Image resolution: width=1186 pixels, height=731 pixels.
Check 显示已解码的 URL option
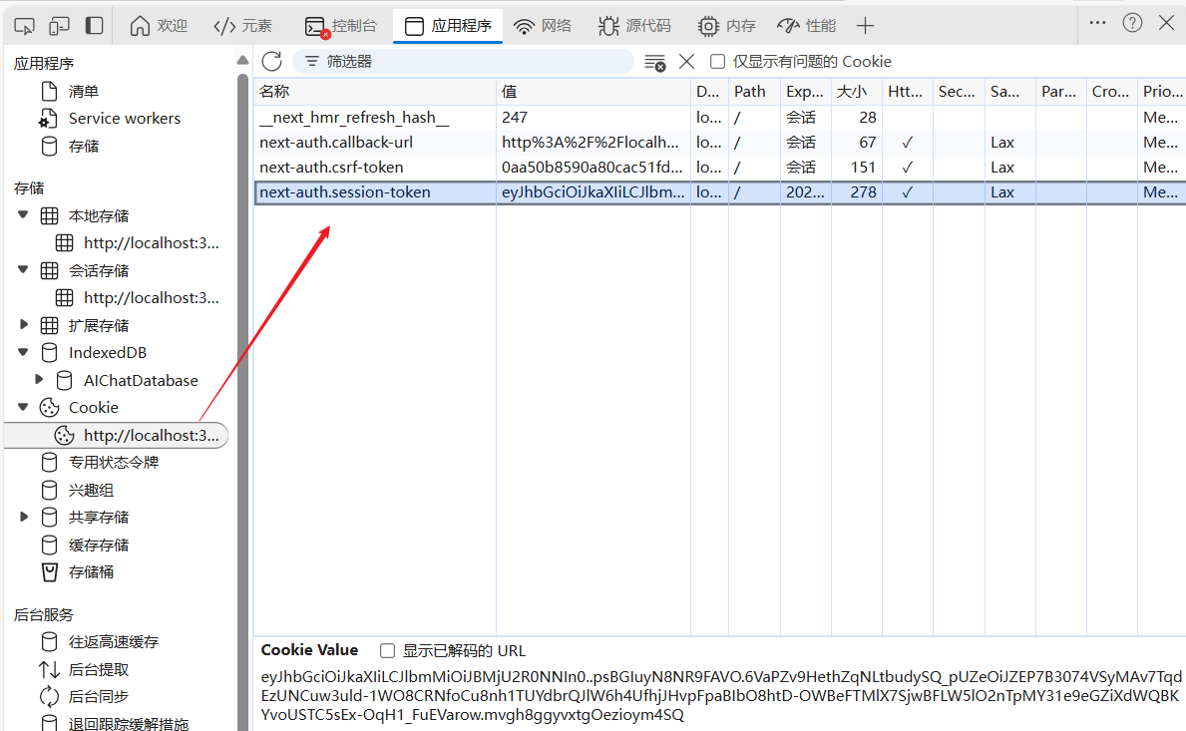point(387,650)
